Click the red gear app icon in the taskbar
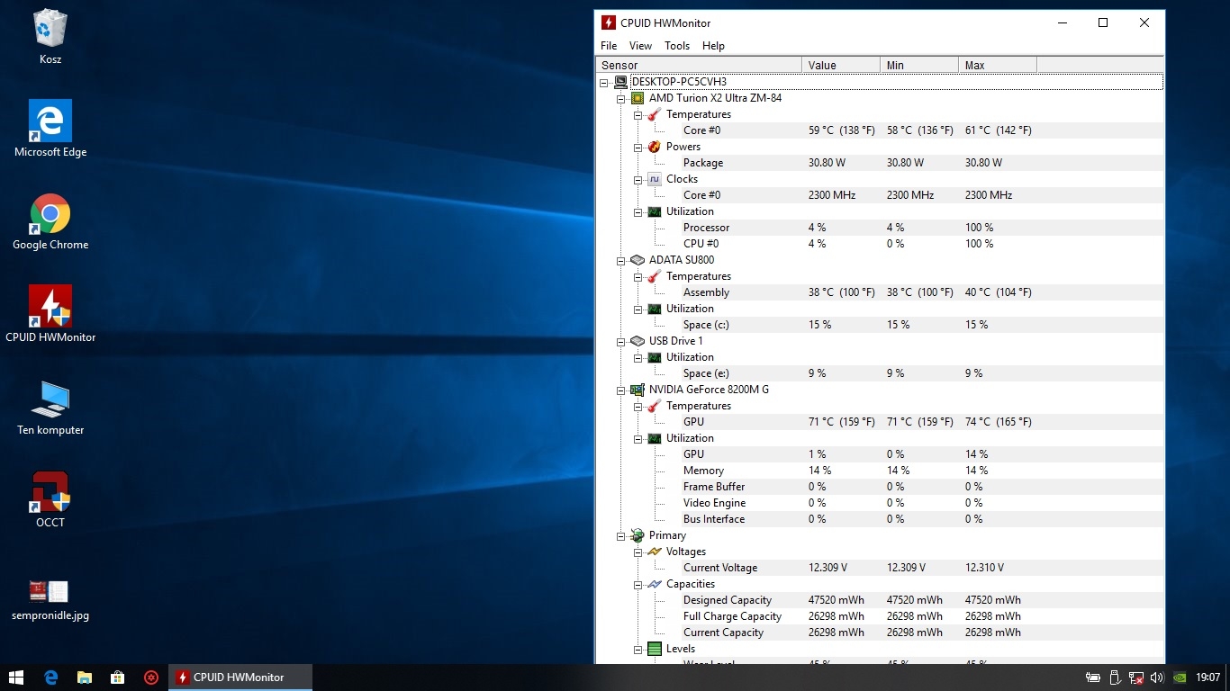 (151, 678)
